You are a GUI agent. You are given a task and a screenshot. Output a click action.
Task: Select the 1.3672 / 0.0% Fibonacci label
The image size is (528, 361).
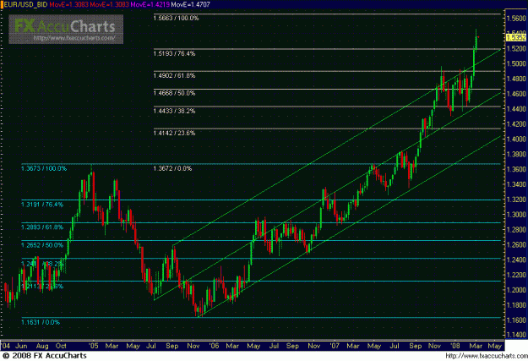[x=172, y=168]
